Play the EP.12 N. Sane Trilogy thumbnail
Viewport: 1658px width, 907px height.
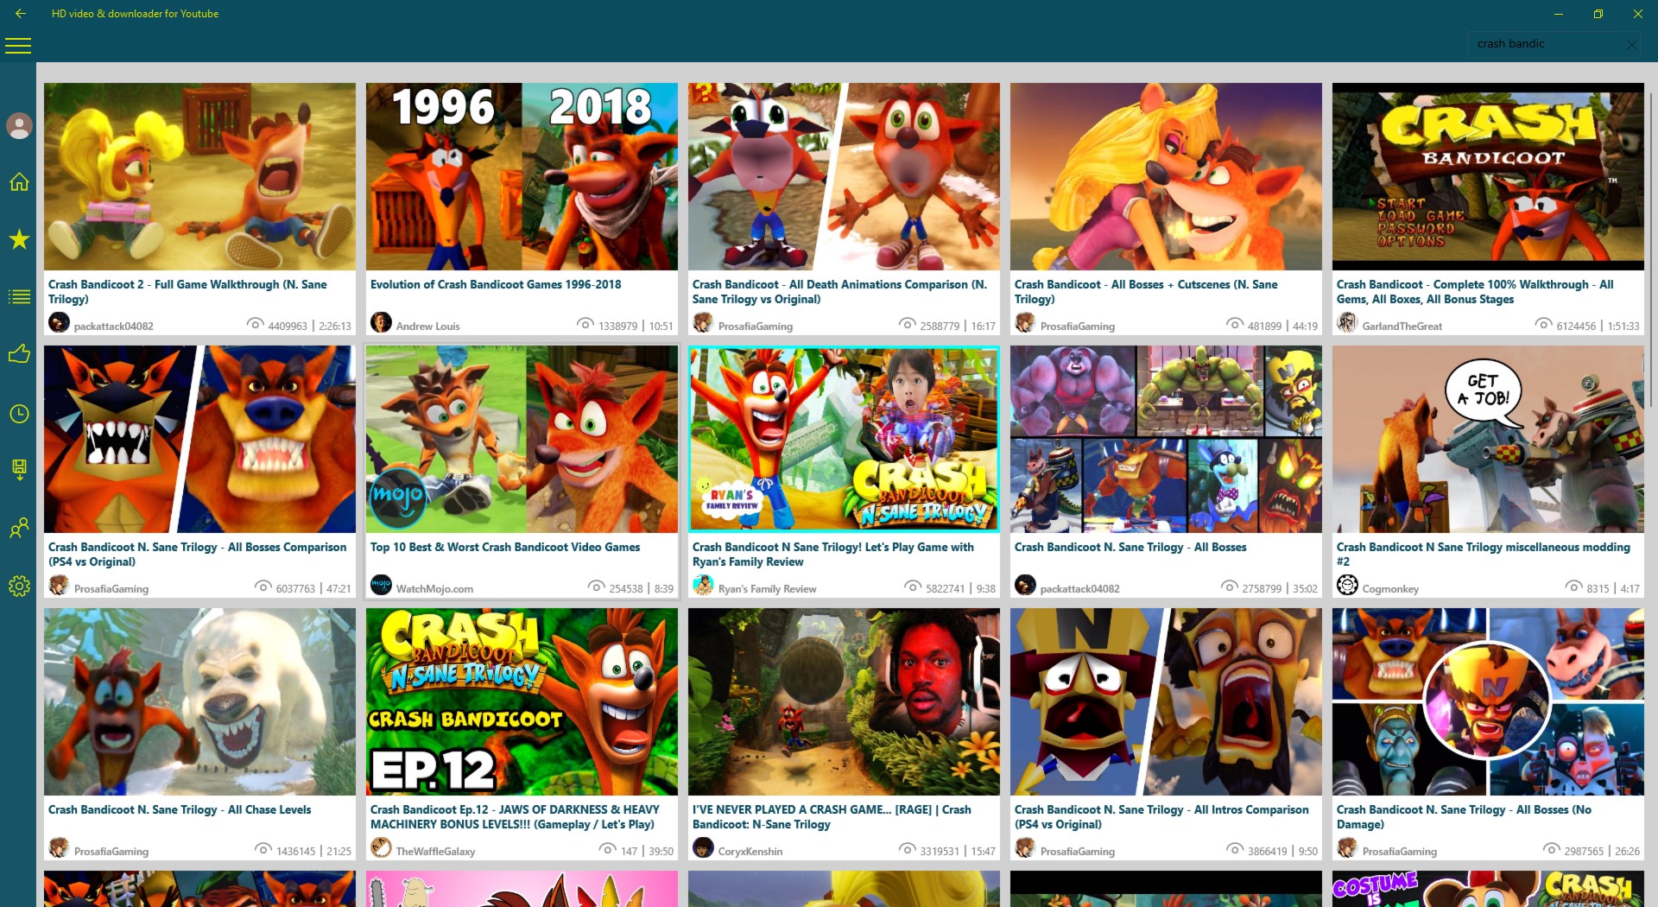pyautogui.click(x=522, y=702)
